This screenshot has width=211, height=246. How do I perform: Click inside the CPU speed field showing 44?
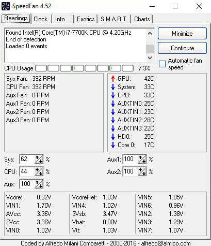pyautogui.click(x=27, y=171)
